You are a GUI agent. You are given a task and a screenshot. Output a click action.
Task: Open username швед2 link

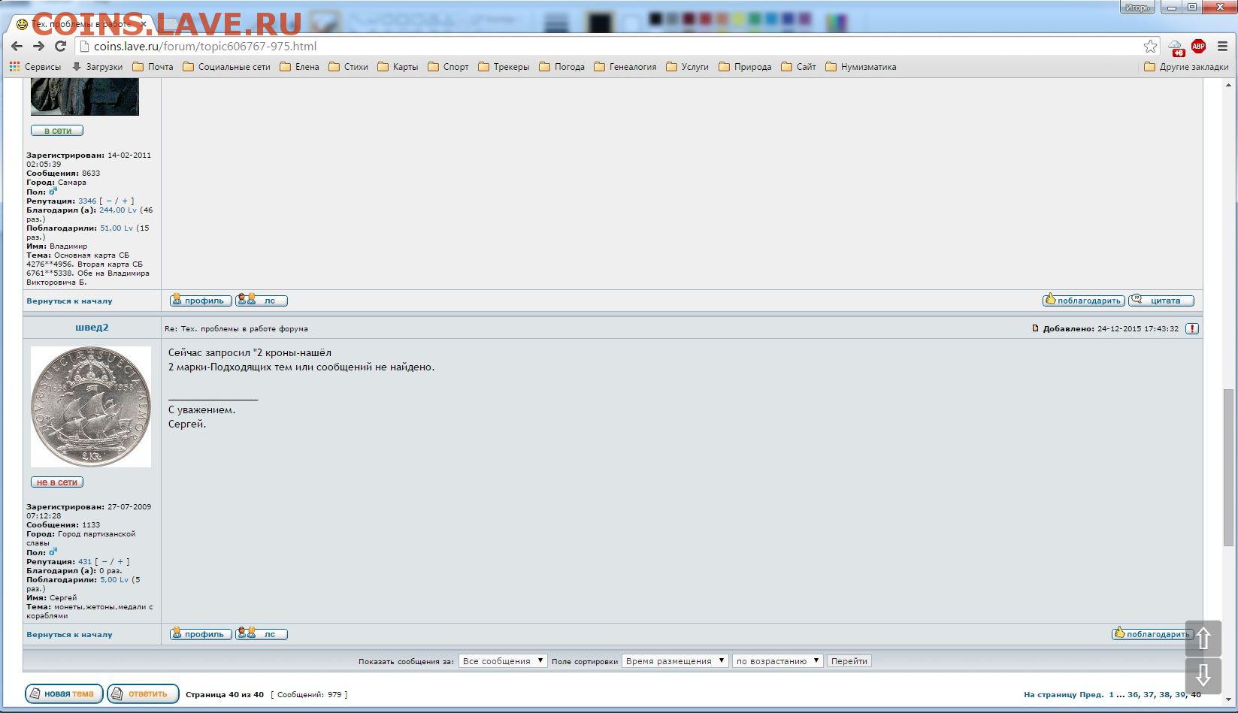[x=92, y=328]
